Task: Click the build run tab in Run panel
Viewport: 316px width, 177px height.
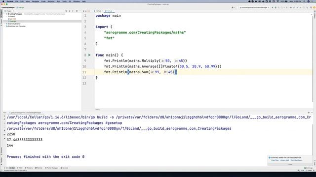Action: point(26,113)
